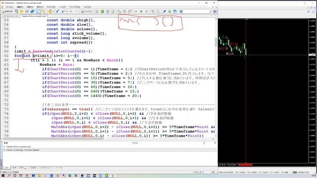Click the ファイル column header in toolbox
The height and width of the screenshot is (178, 317).
click(135, 143)
